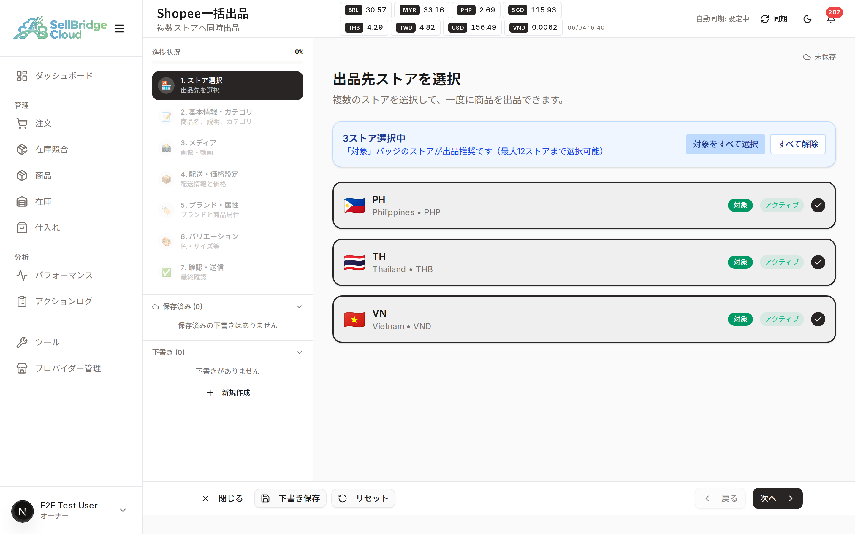
Task: Uncheck the TH Thailand store
Action: pos(818,262)
